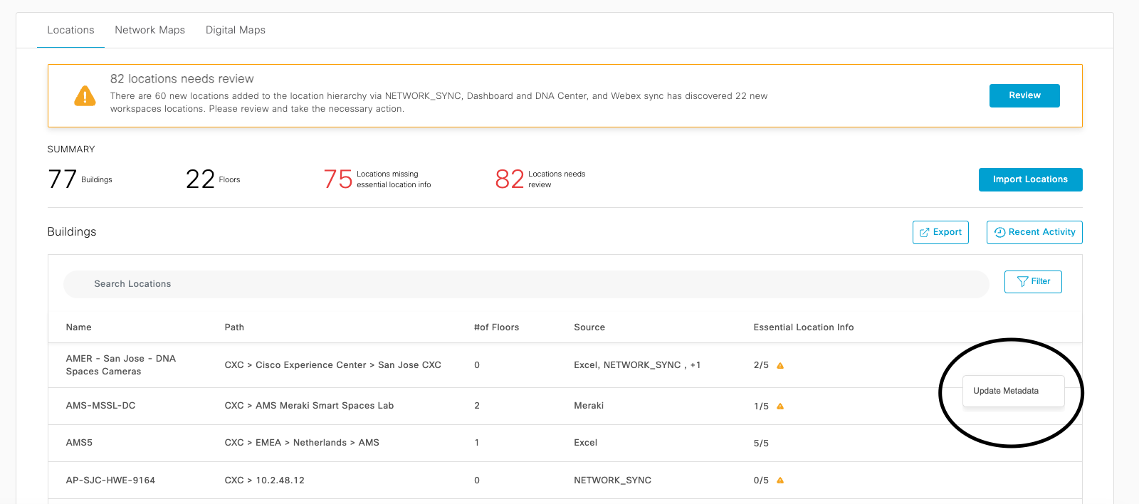1139x504 pixels.
Task: Select the AMS5 building row
Action: (x=79, y=443)
